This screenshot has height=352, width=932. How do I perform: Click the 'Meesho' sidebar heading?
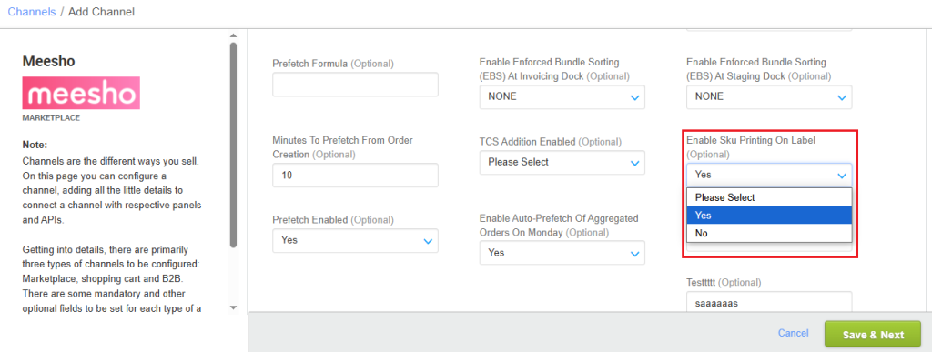pyautogui.click(x=49, y=61)
